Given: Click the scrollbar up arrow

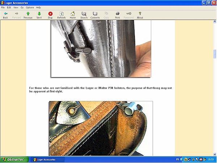Looking at the screenshot, I should pos(214,21).
